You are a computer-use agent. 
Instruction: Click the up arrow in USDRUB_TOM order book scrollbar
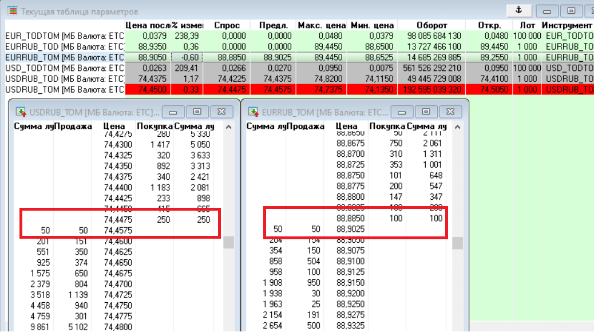click(228, 127)
